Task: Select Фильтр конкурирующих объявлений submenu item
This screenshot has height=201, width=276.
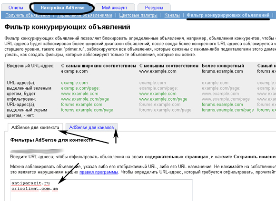Action: [228, 15]
